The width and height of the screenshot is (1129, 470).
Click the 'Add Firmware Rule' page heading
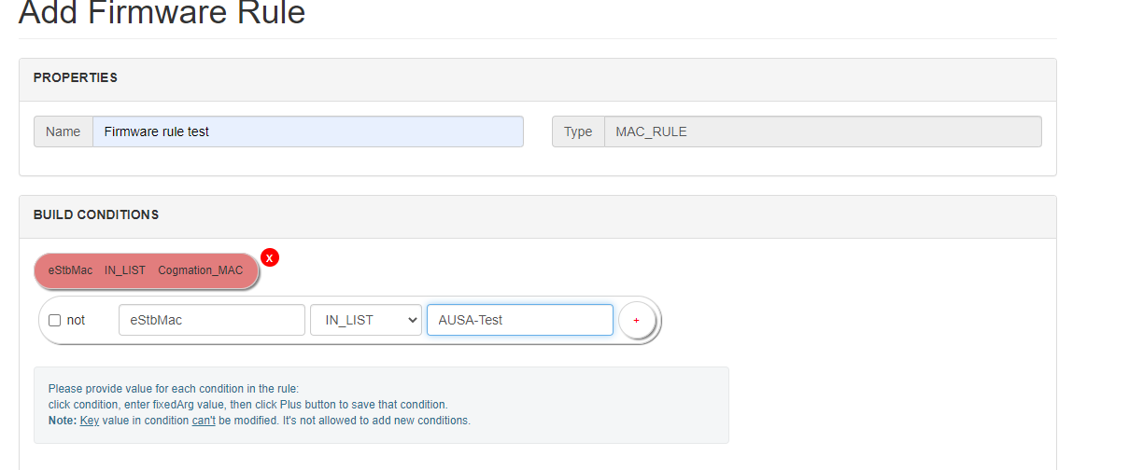[x=162, y=13]
